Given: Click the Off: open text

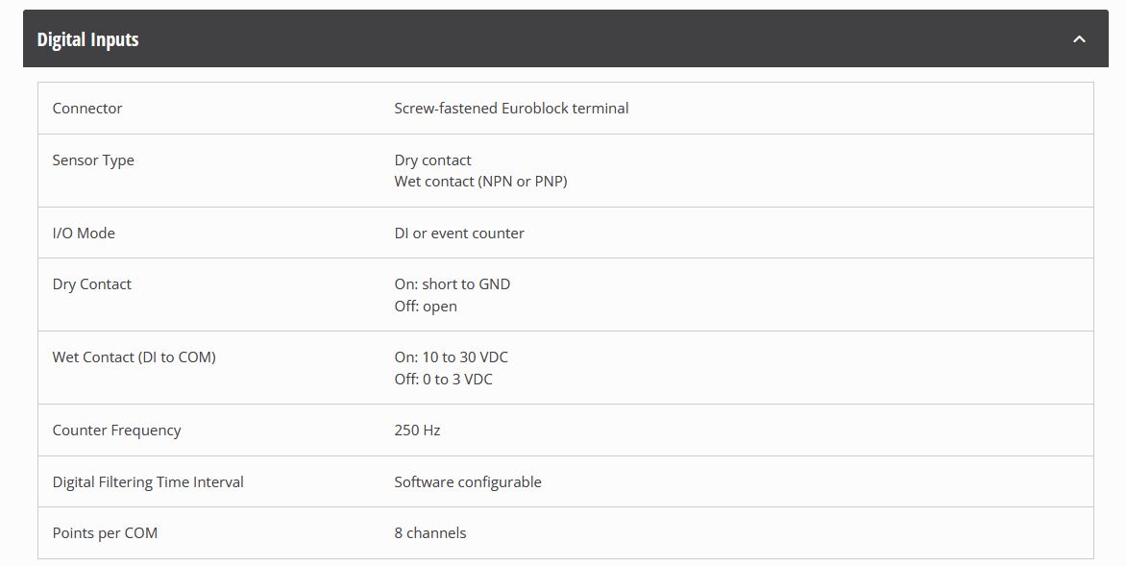Looking at the screenshot, I should coord(426,307).
